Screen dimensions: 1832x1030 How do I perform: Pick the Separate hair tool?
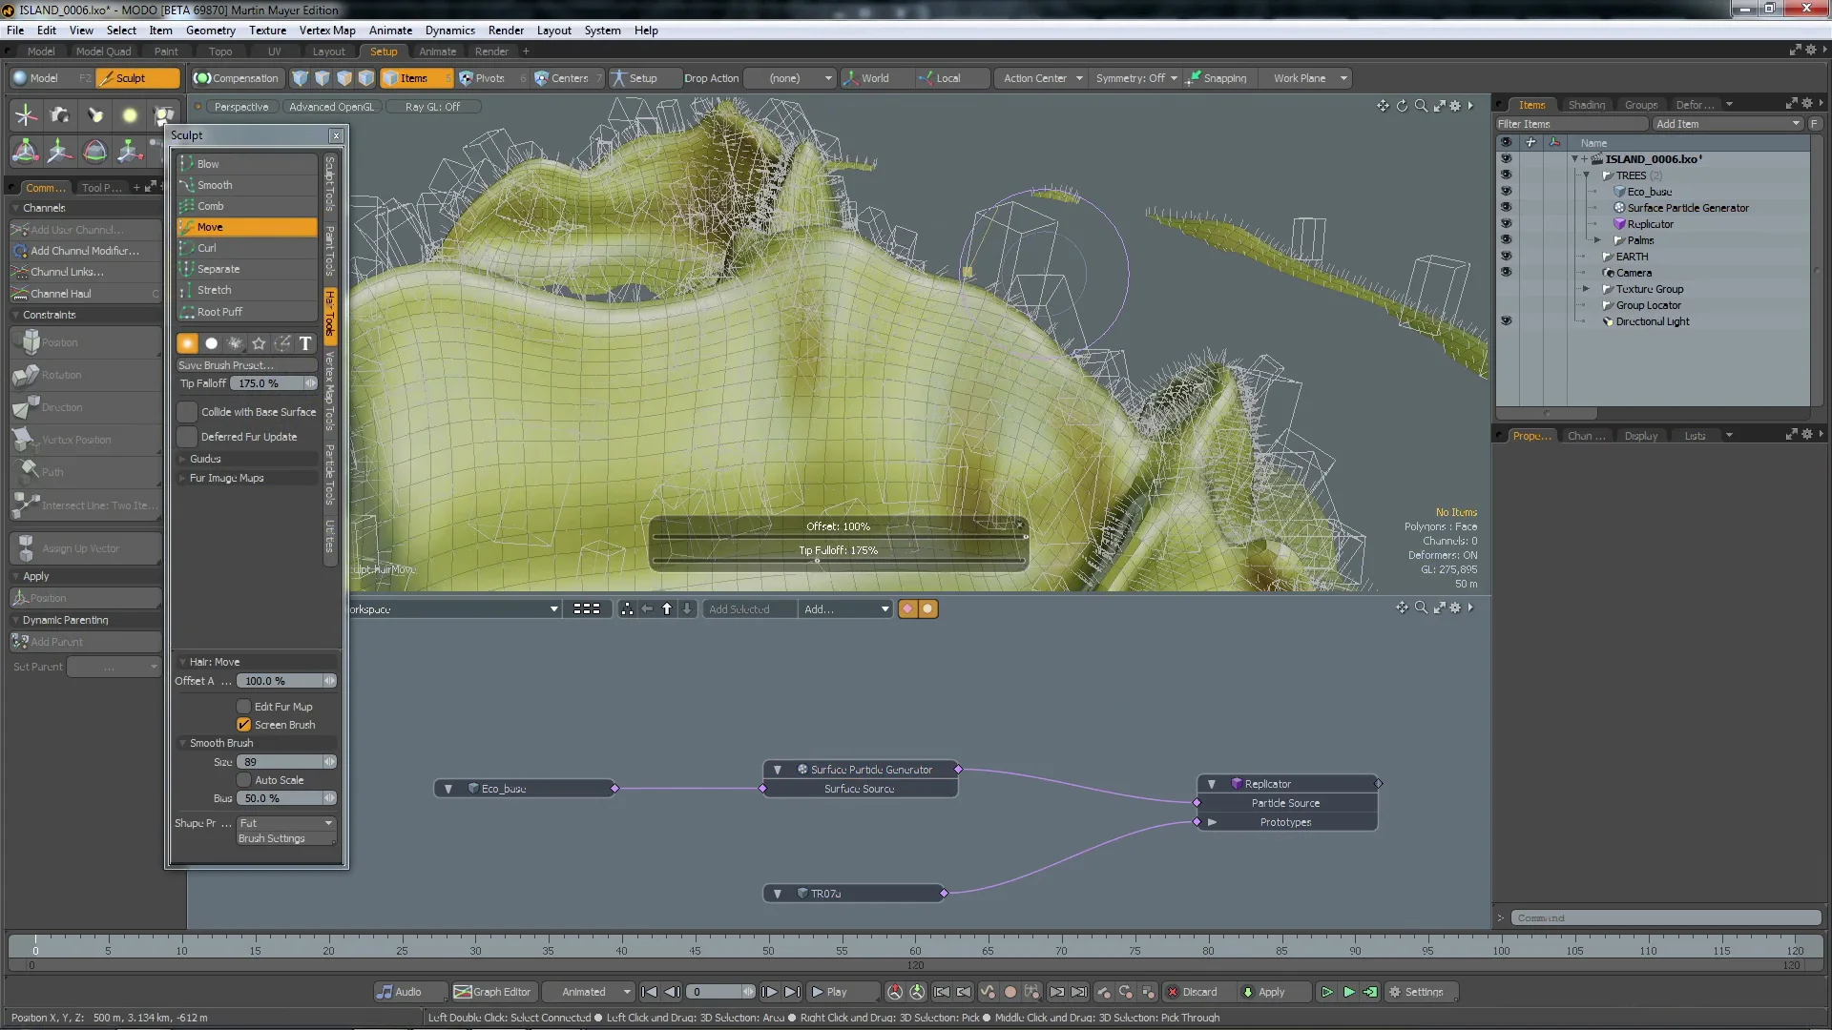(247, 269)
